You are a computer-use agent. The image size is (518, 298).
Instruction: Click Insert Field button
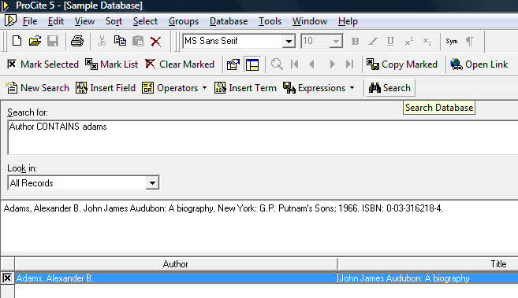tap(106, 88)
